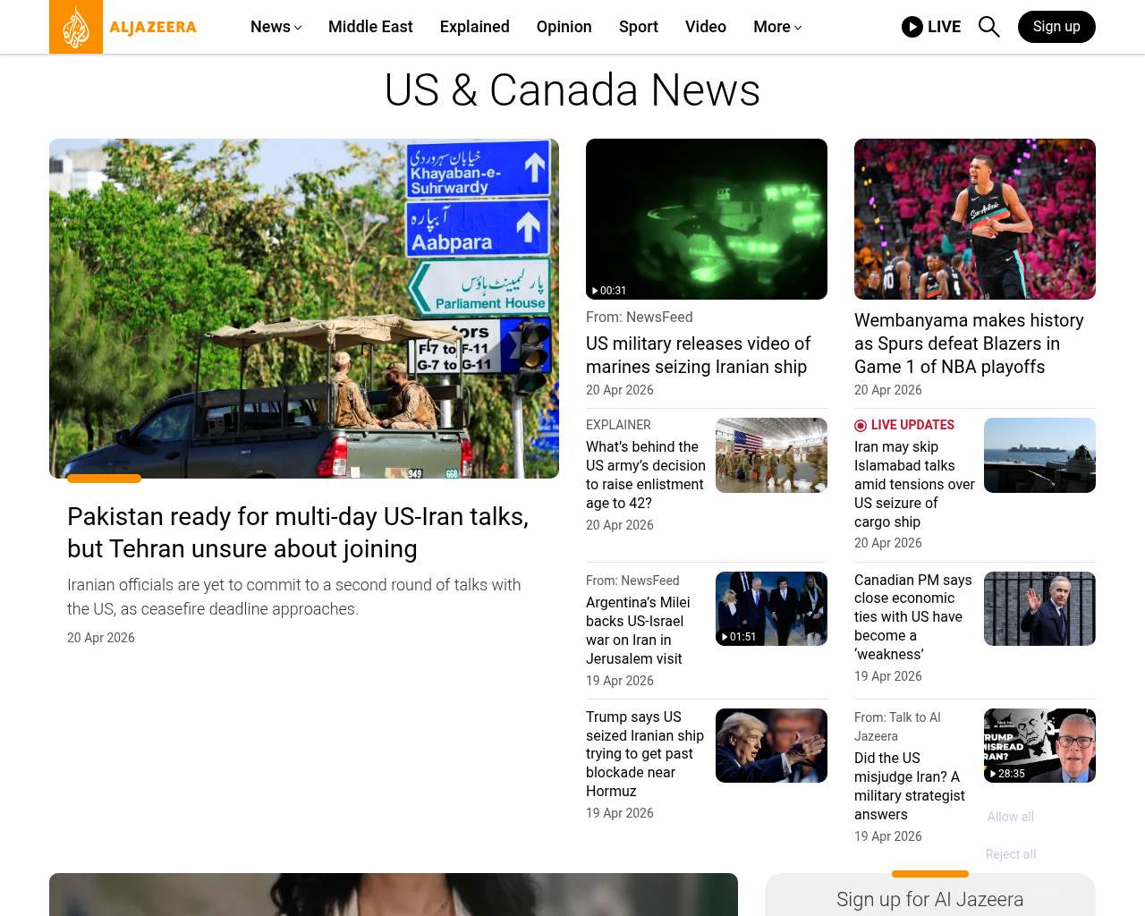Open Wembanyama makes history article link
Viewport: 1145px width, 916px height.
point(969,343)
